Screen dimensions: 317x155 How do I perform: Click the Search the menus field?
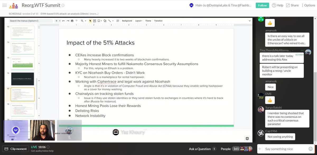coord(31,21)
